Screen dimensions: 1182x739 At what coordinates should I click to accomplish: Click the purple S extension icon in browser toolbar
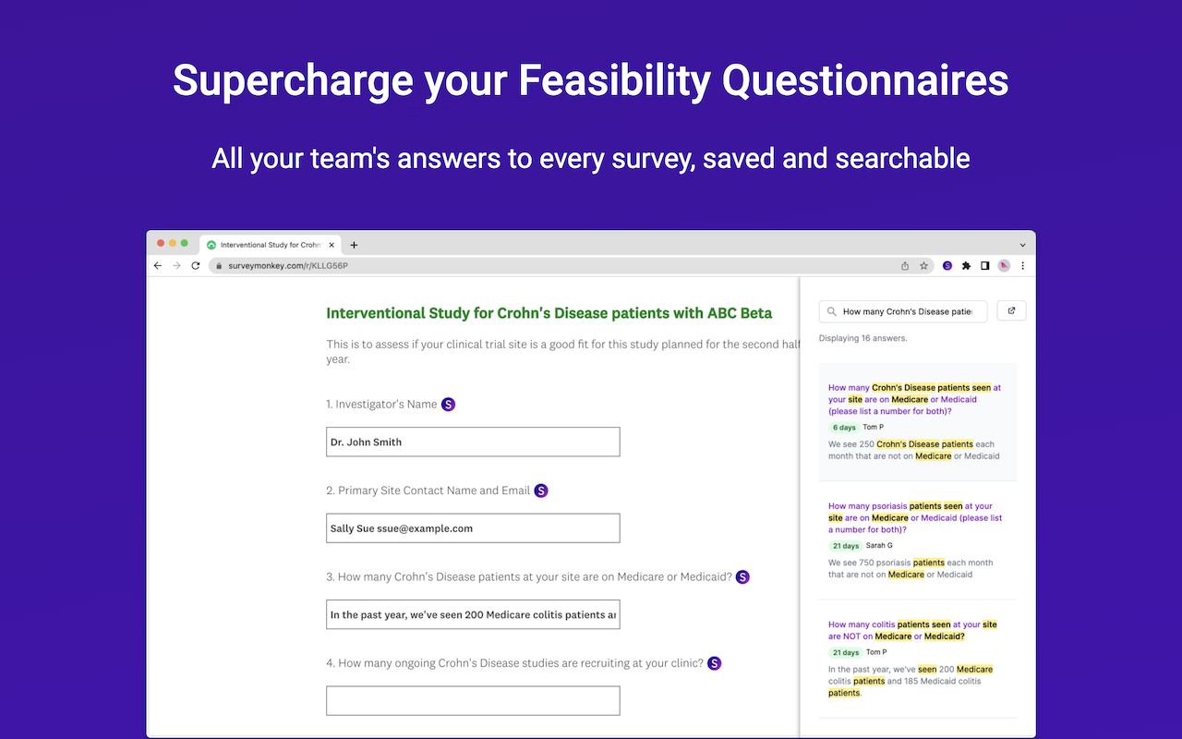[x=947, y=266]
